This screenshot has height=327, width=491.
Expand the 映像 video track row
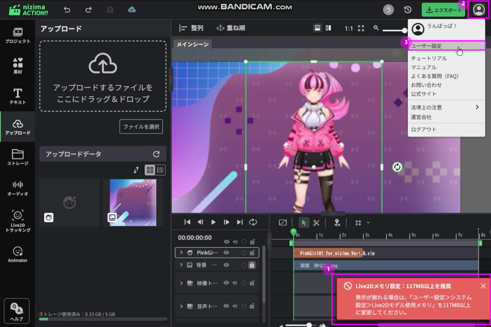181,283
